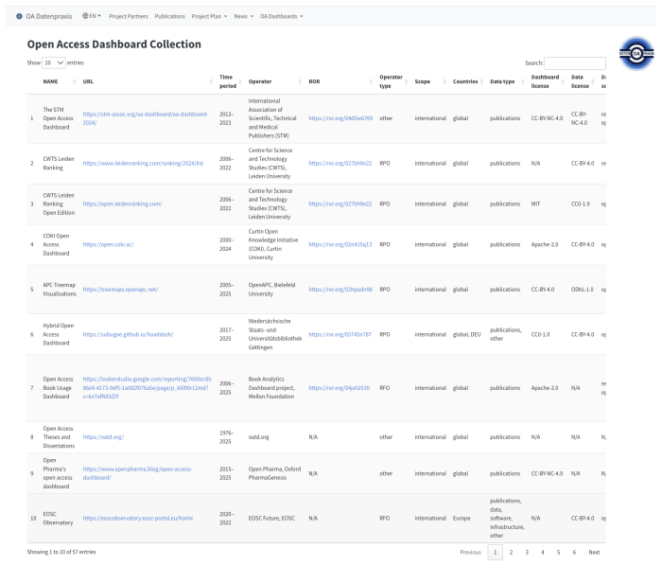The width and height of the screenshot is (662, 566).
Task: Open ROR link for STM in row 1
Action: 340,118
